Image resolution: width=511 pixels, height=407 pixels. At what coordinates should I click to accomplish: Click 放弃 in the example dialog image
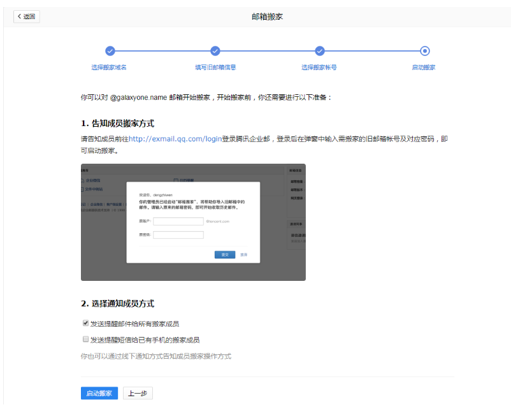pyautogui.click(x=244, y=254)
